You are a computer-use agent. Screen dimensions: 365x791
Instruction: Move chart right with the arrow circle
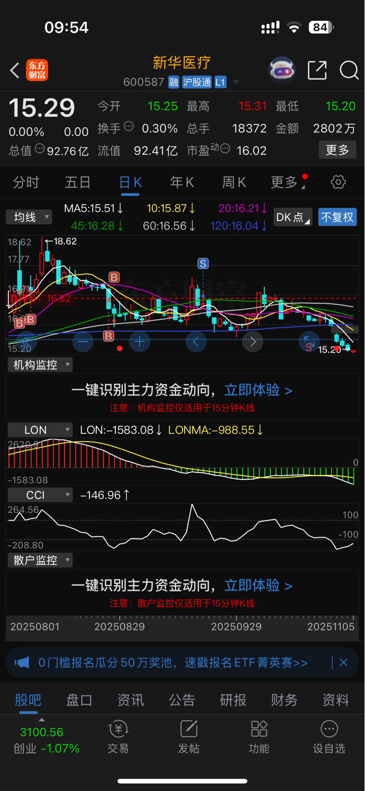[253, 341]
